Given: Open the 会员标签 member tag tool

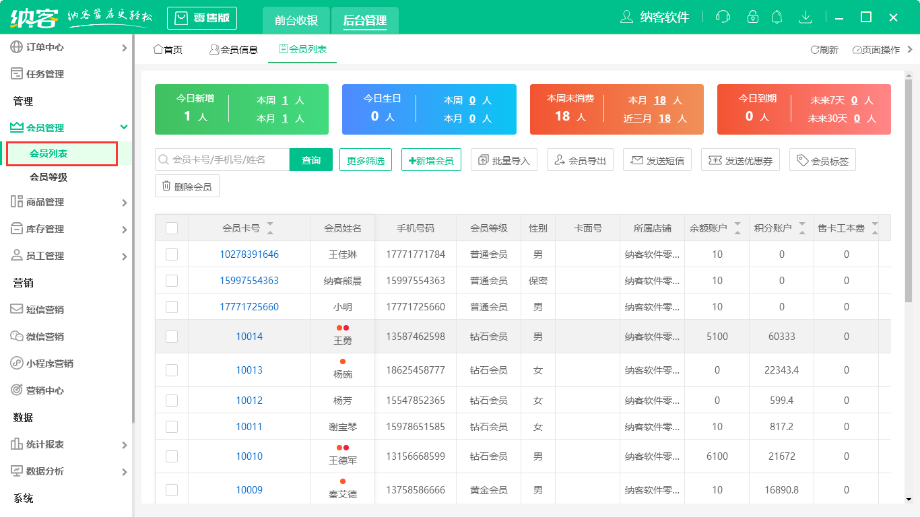Looking at the screenshot, I should (x=822, y=160).
